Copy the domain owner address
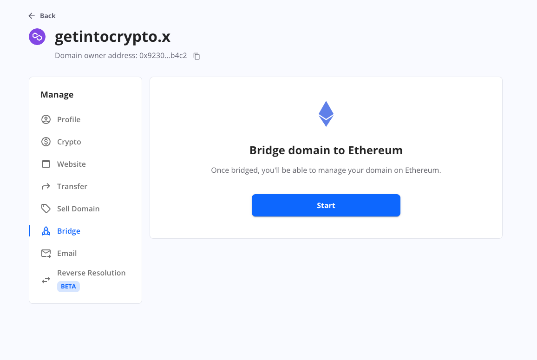The image size is (537, 360). 196,56
